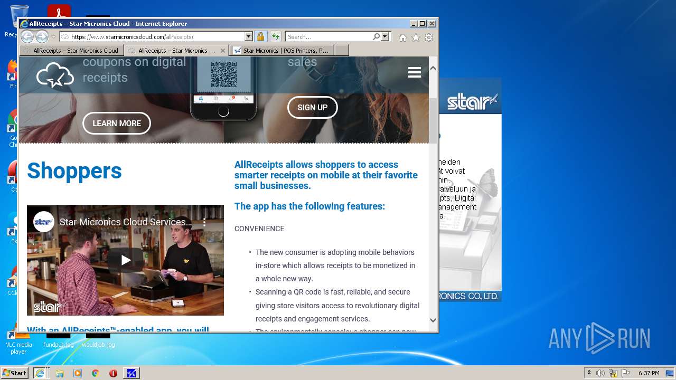The image size is (676, 380).
Task: Click the Shoppers heading
Action: click(x=74, y=171)
